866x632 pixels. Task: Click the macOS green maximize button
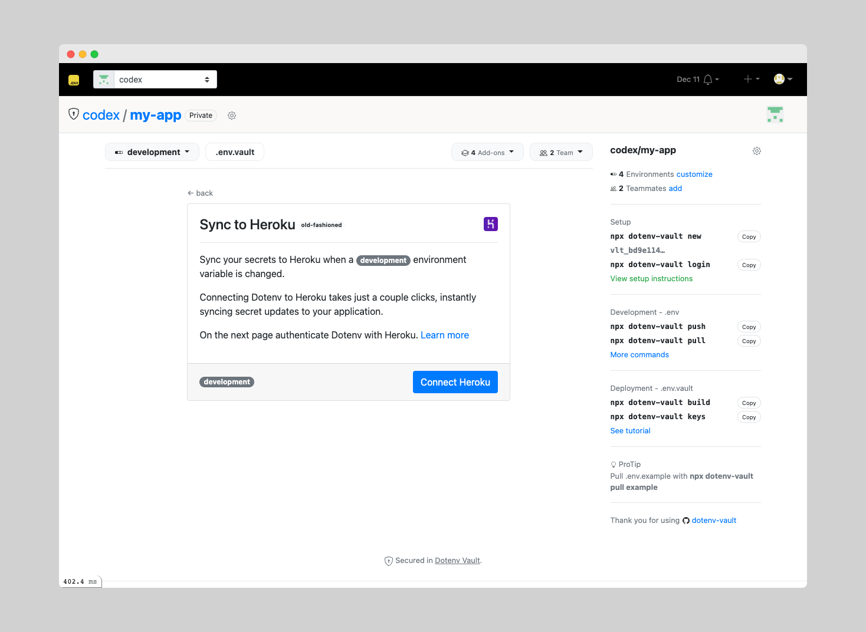coord(94,54)
